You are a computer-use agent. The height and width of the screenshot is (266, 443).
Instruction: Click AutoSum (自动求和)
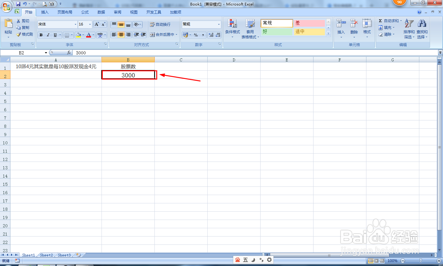(389, 21)
